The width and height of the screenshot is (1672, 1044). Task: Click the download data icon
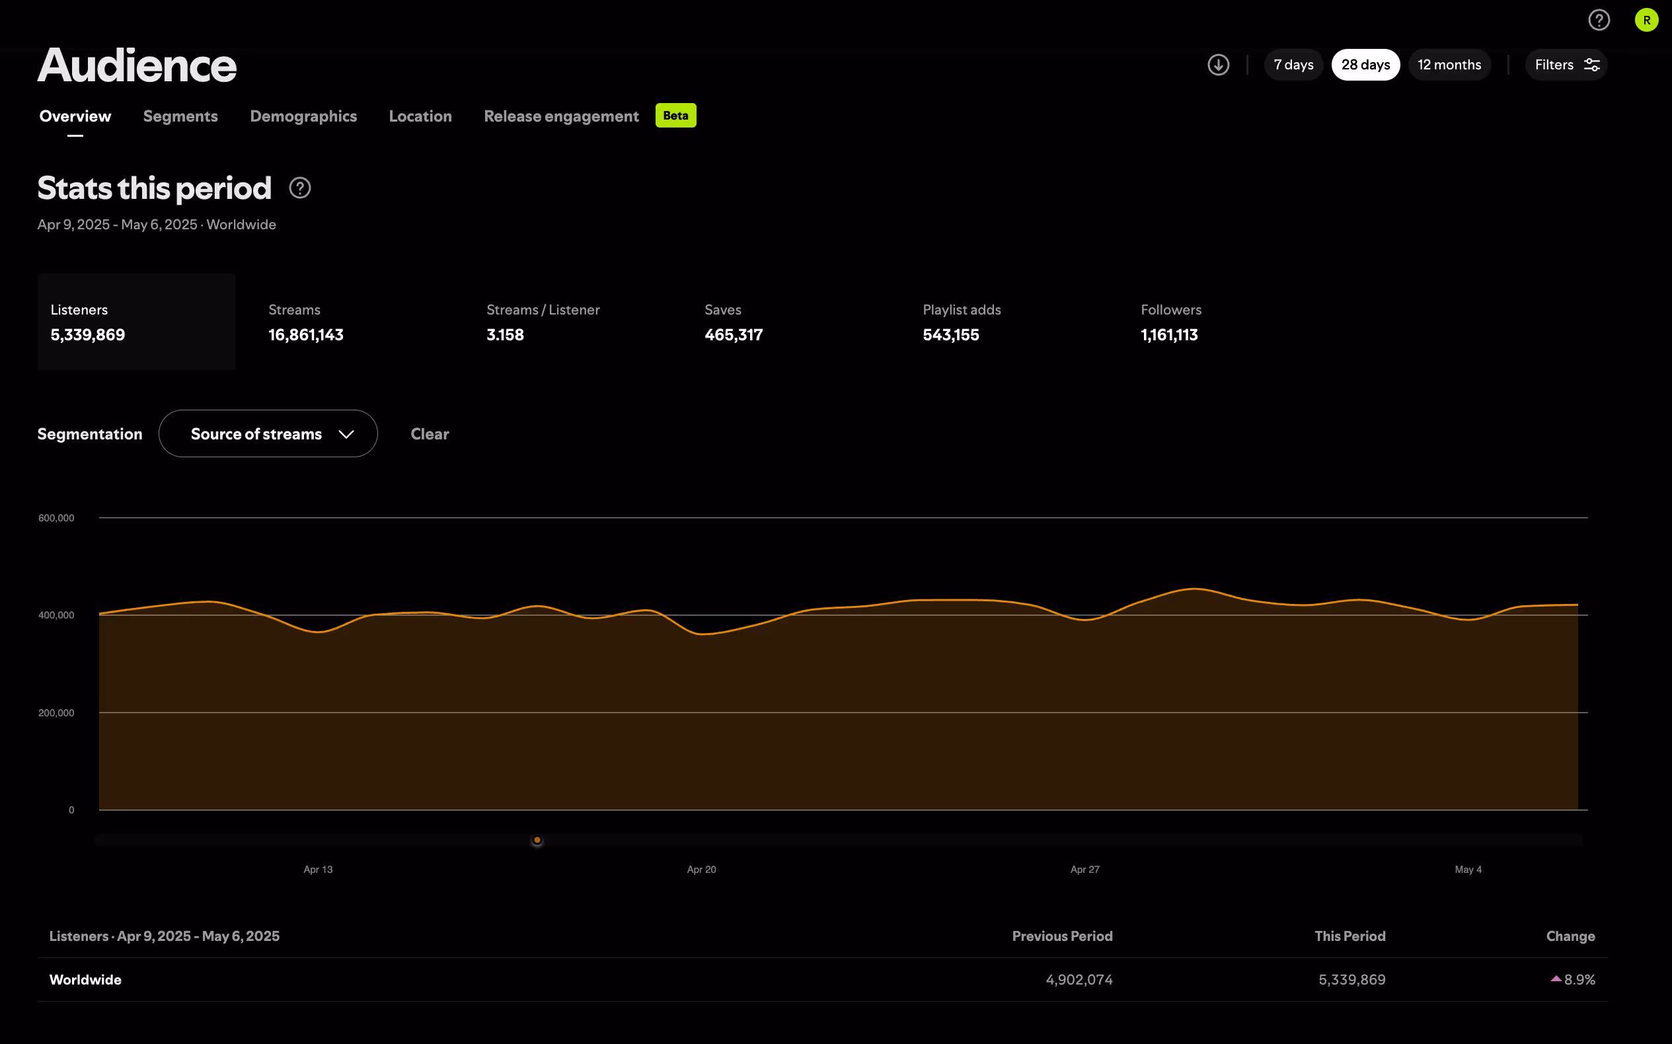coord(1218,65)
